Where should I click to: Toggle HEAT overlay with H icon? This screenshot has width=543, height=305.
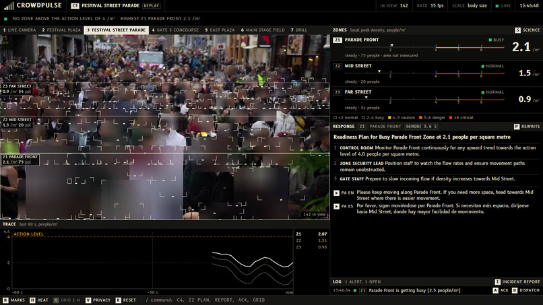coord(32,300)
